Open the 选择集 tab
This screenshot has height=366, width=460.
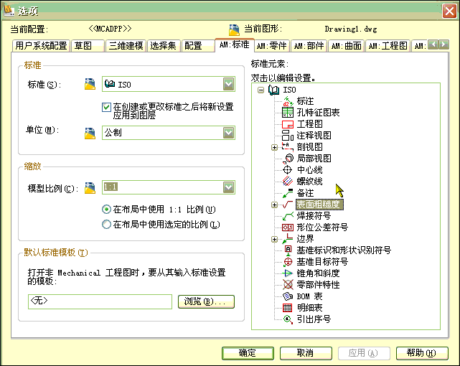click(x=164, y=46)
